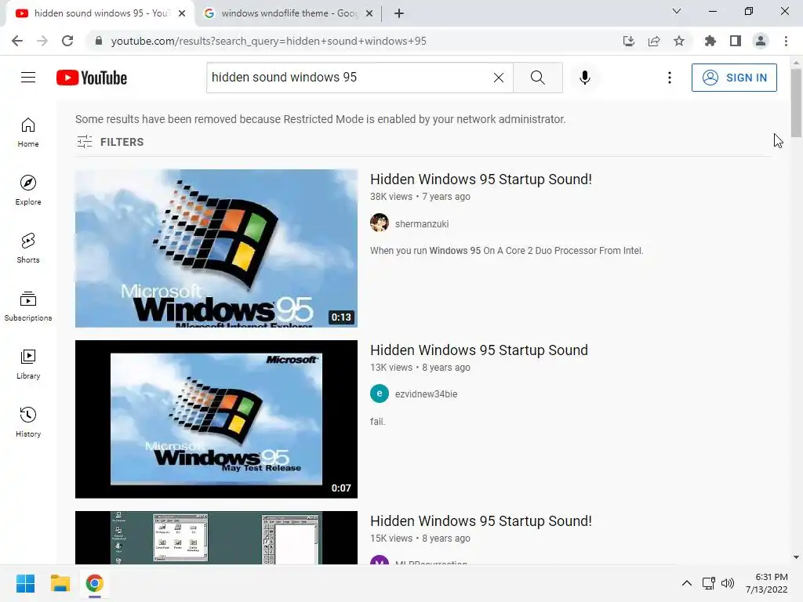Open Windows Start menu

tap(25, 583)
